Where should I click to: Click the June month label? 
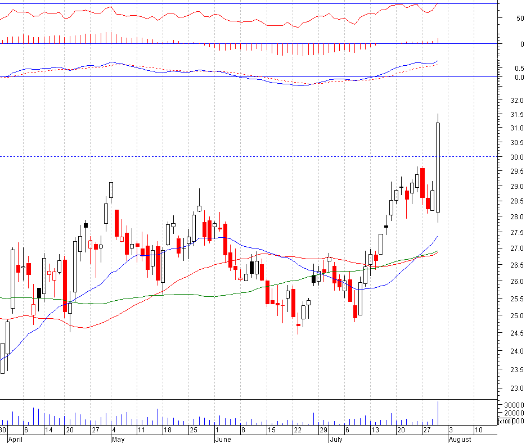[223, 439]
